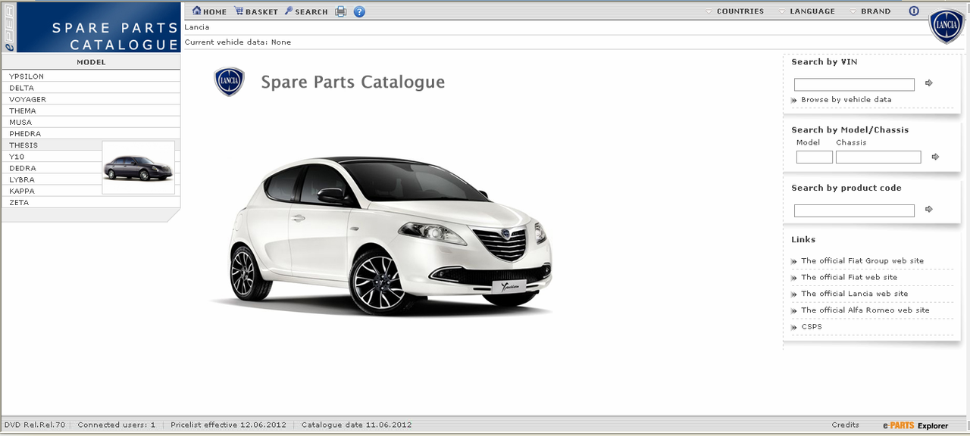This screenshot has width=970, height=436.
Task: Click the product code input field
Action: [x=854, y=210]
